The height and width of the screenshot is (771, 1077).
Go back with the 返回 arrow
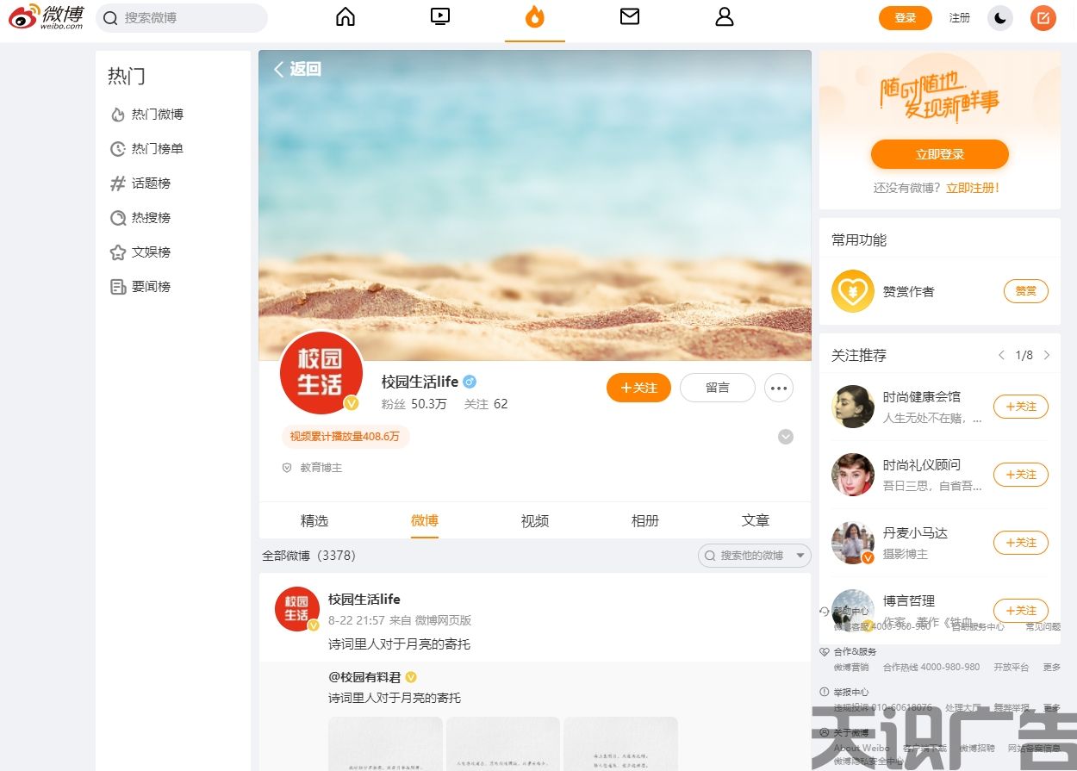pos(297,69)
